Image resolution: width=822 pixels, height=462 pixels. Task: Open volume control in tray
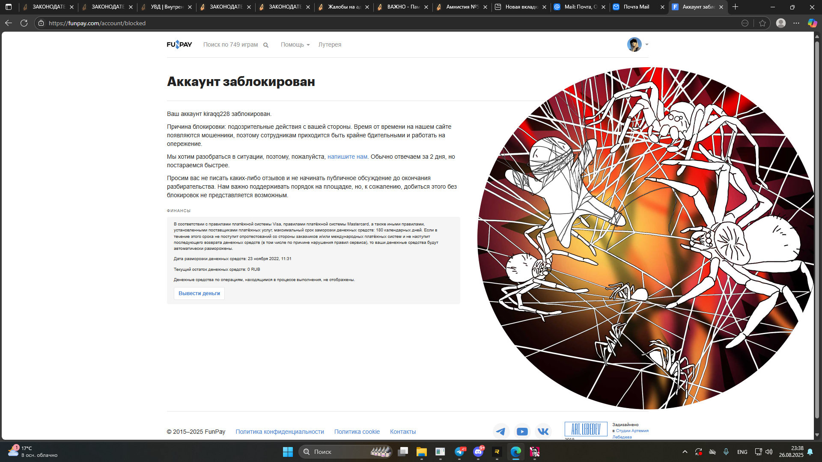tap(769, 452)
